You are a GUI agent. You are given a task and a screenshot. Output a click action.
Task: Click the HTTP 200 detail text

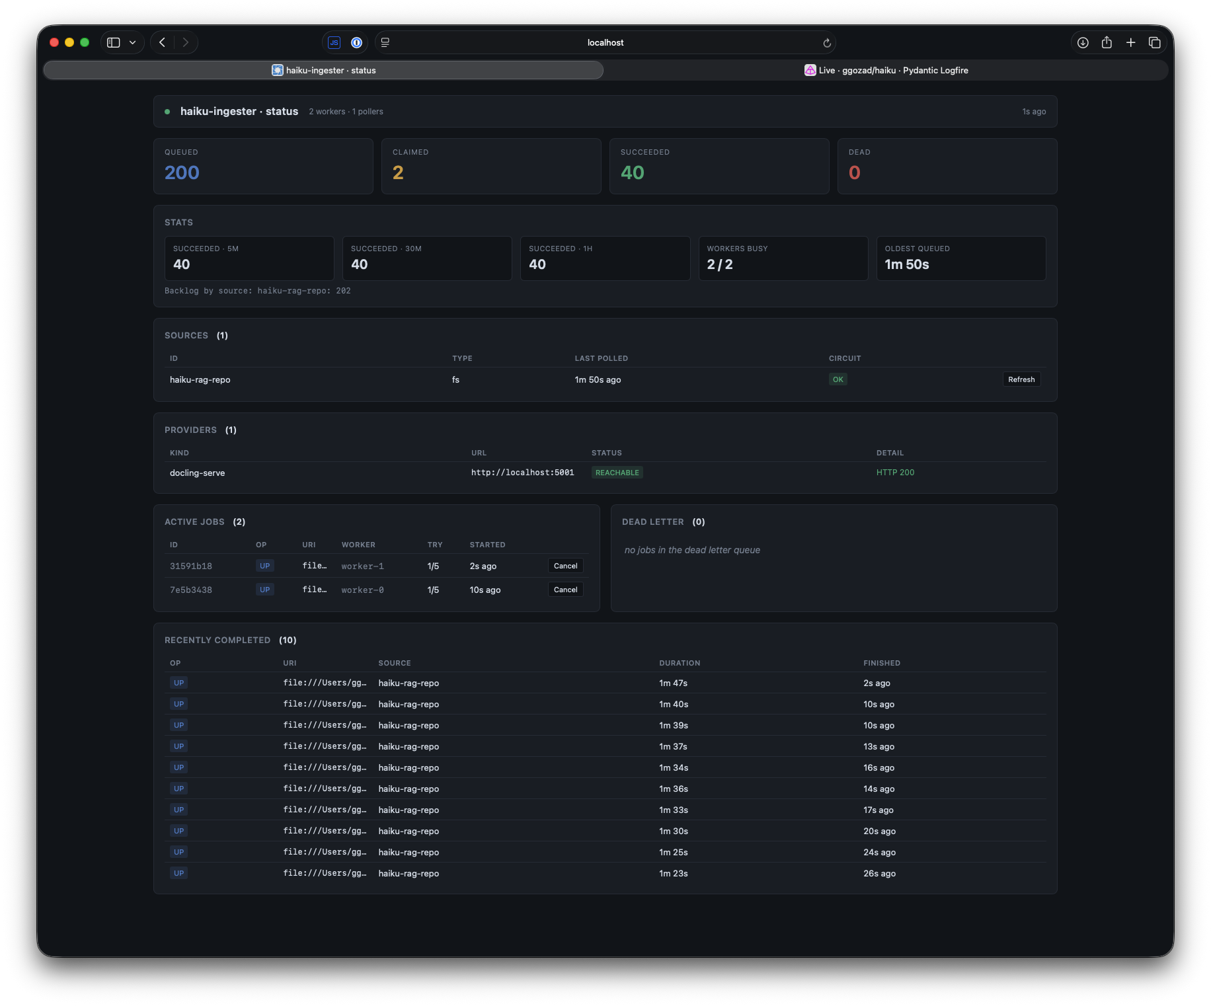click(x=895, y=473)
